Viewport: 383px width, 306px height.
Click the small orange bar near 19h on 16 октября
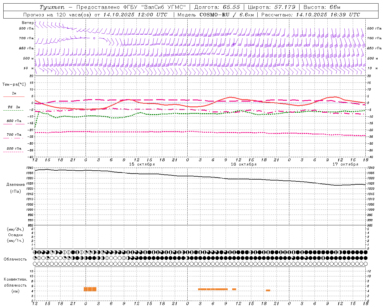click(268, 290)
